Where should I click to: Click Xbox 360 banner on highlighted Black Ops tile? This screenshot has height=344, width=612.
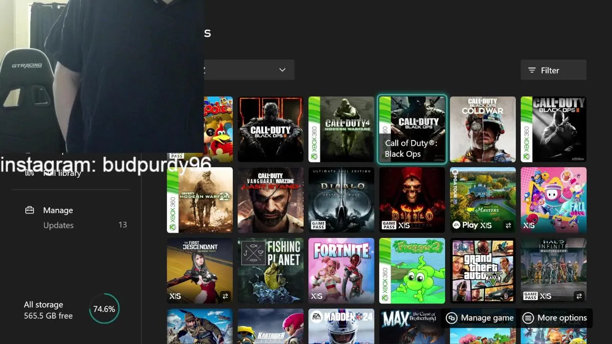coord(385,129)
